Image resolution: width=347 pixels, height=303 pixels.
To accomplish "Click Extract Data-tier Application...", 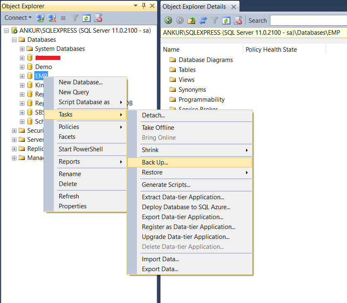I will click(190, 197).
